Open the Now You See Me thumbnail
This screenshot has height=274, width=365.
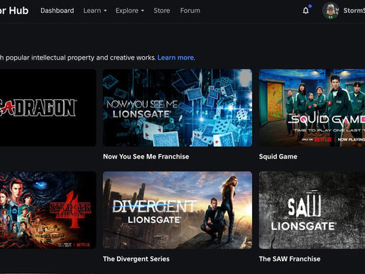pyautogui.click(x=178, y=108)
